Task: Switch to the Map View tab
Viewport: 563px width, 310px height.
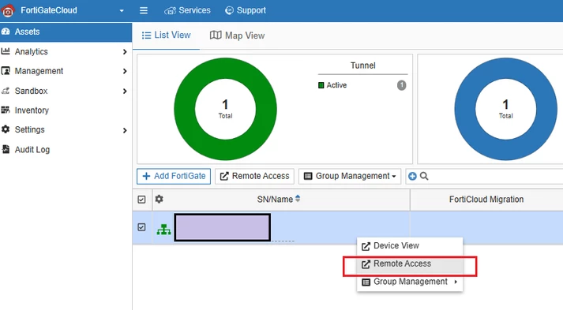Action: click(237, 35)
